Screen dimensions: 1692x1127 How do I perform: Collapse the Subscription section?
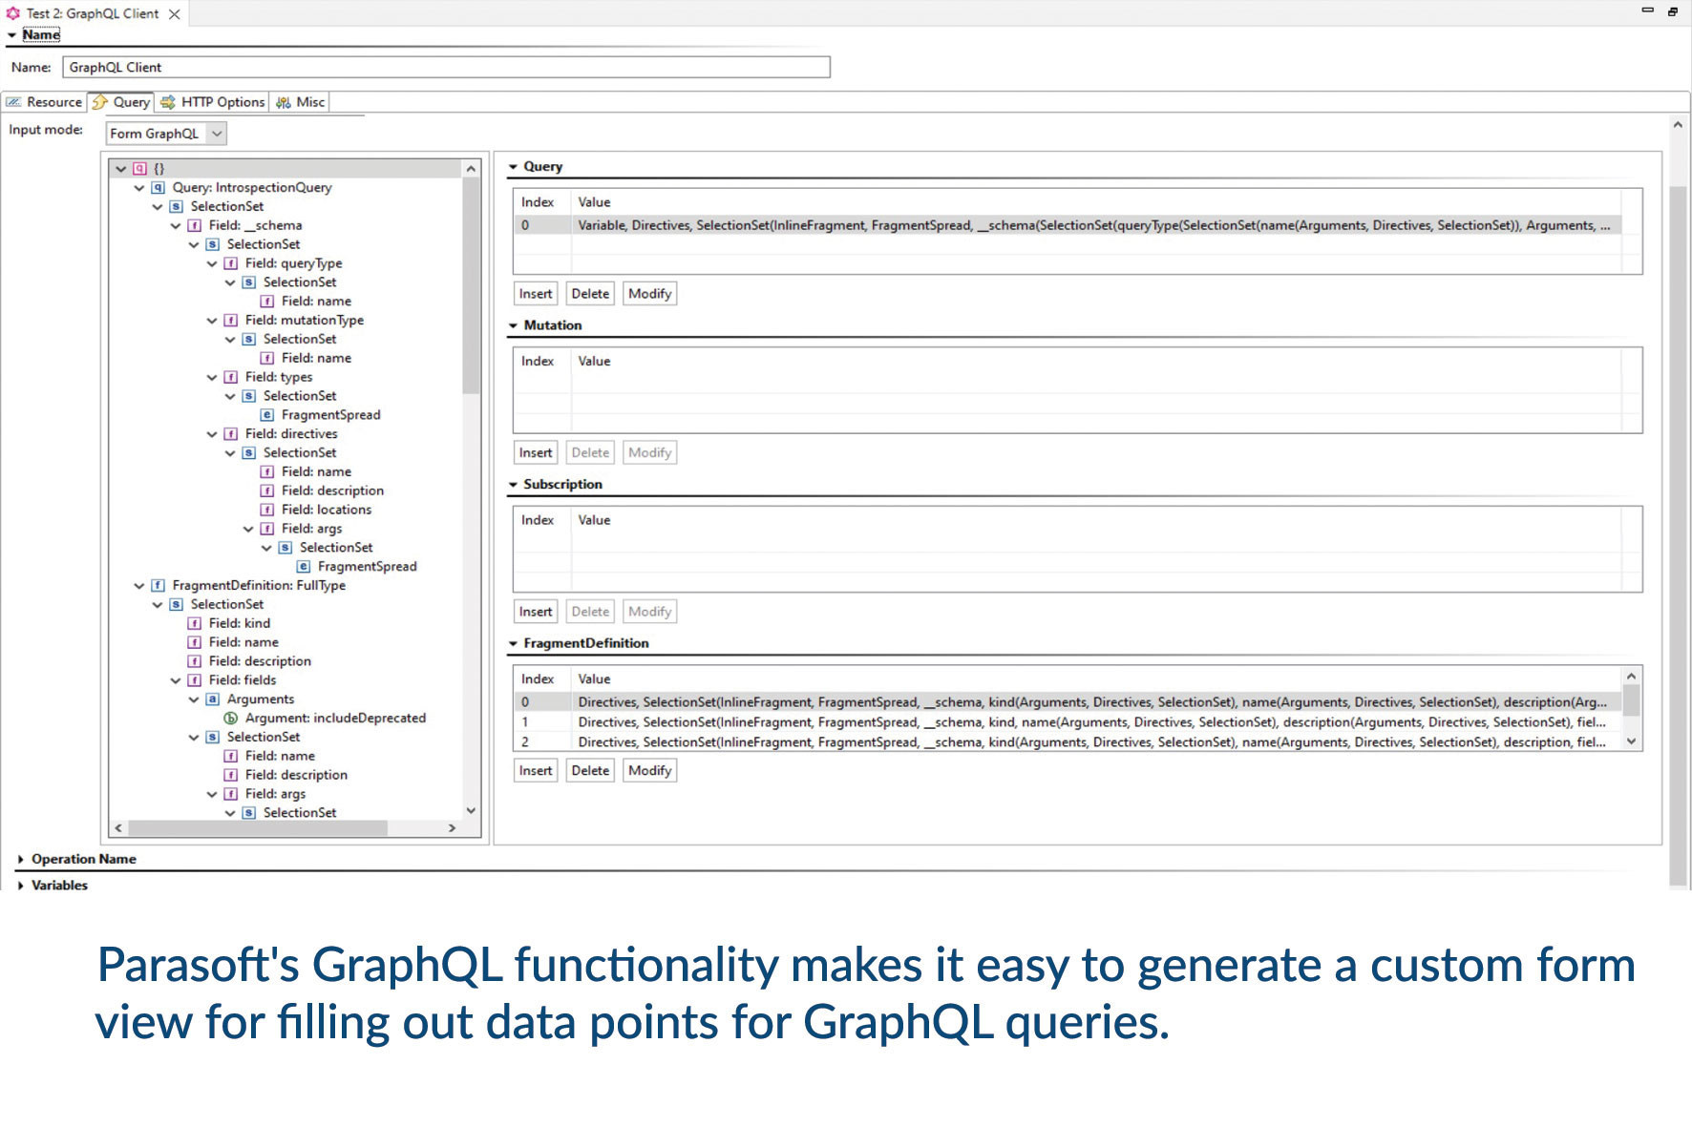pyautogui.click(x=513, y=485)
